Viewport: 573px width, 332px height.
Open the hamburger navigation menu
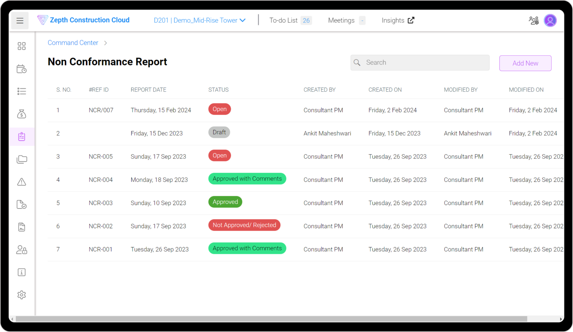tap(20, 20)
